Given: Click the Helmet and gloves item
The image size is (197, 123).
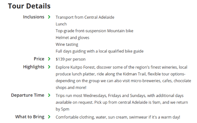Looking at the screenshot, I should pos(72,38).
